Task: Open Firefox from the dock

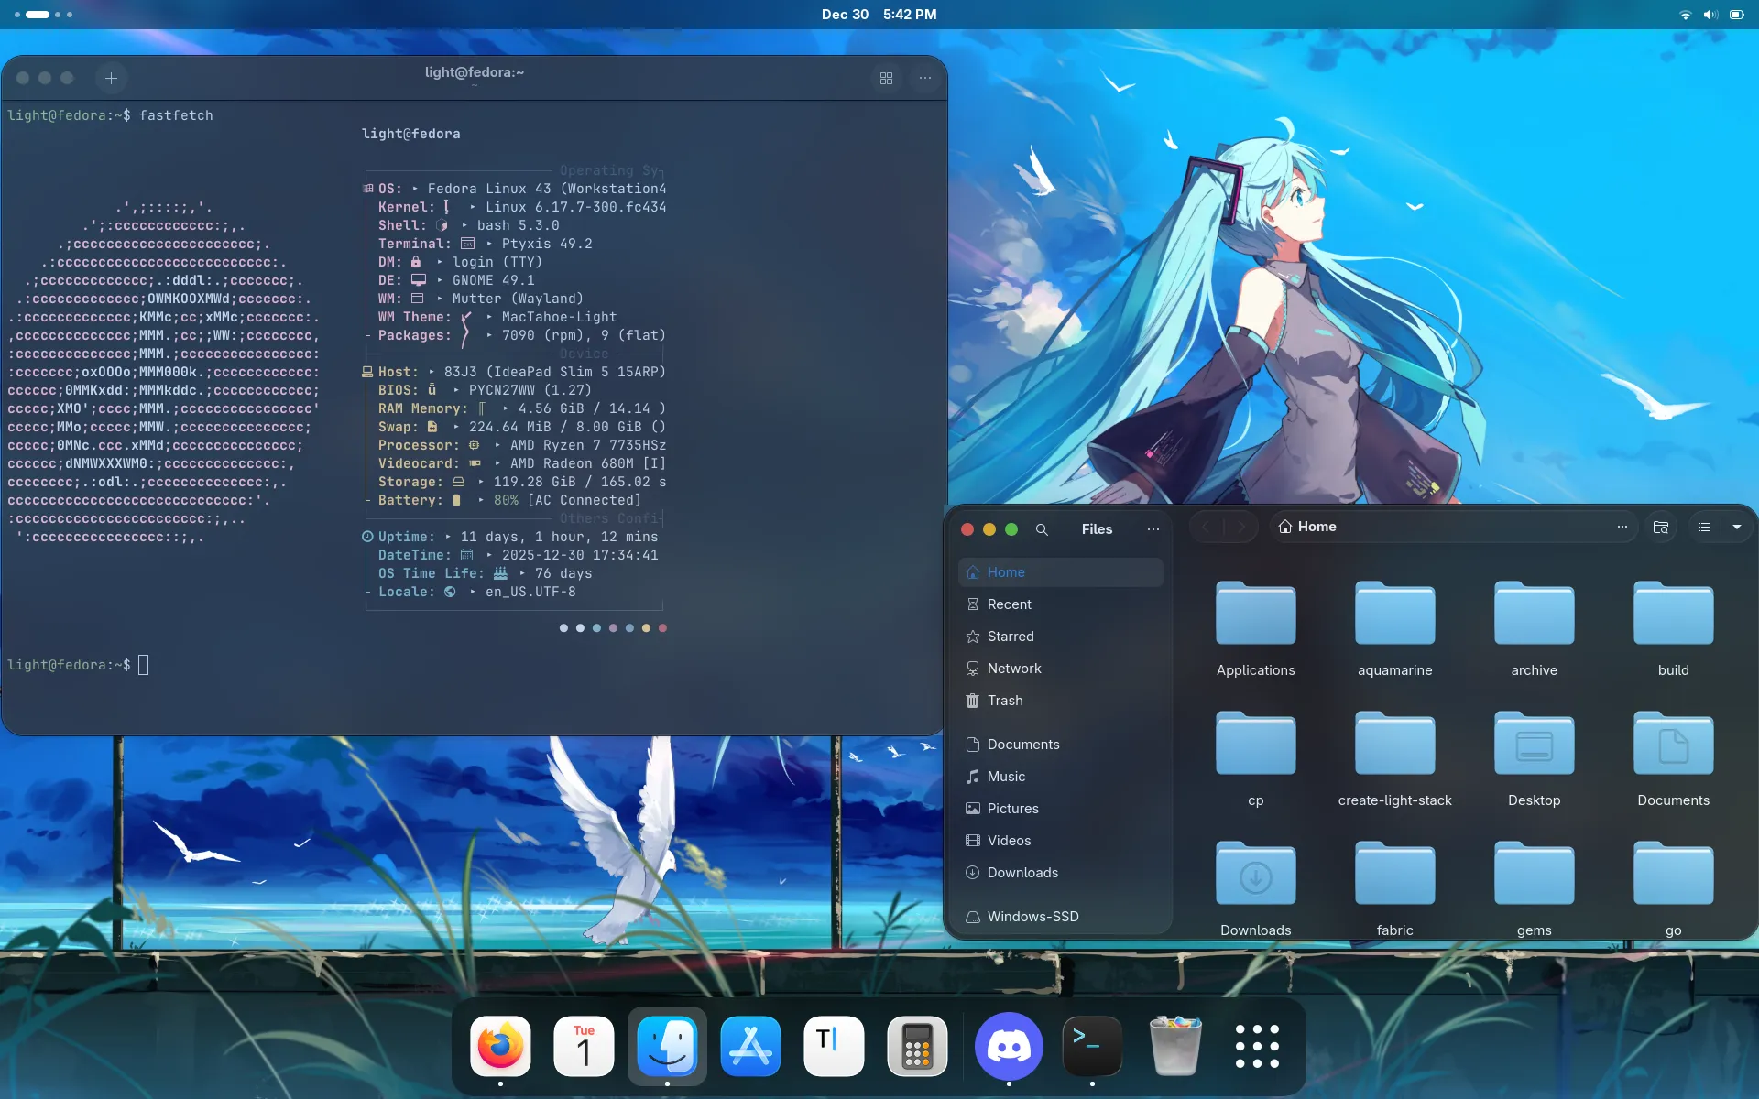Action: point(500,1046)
